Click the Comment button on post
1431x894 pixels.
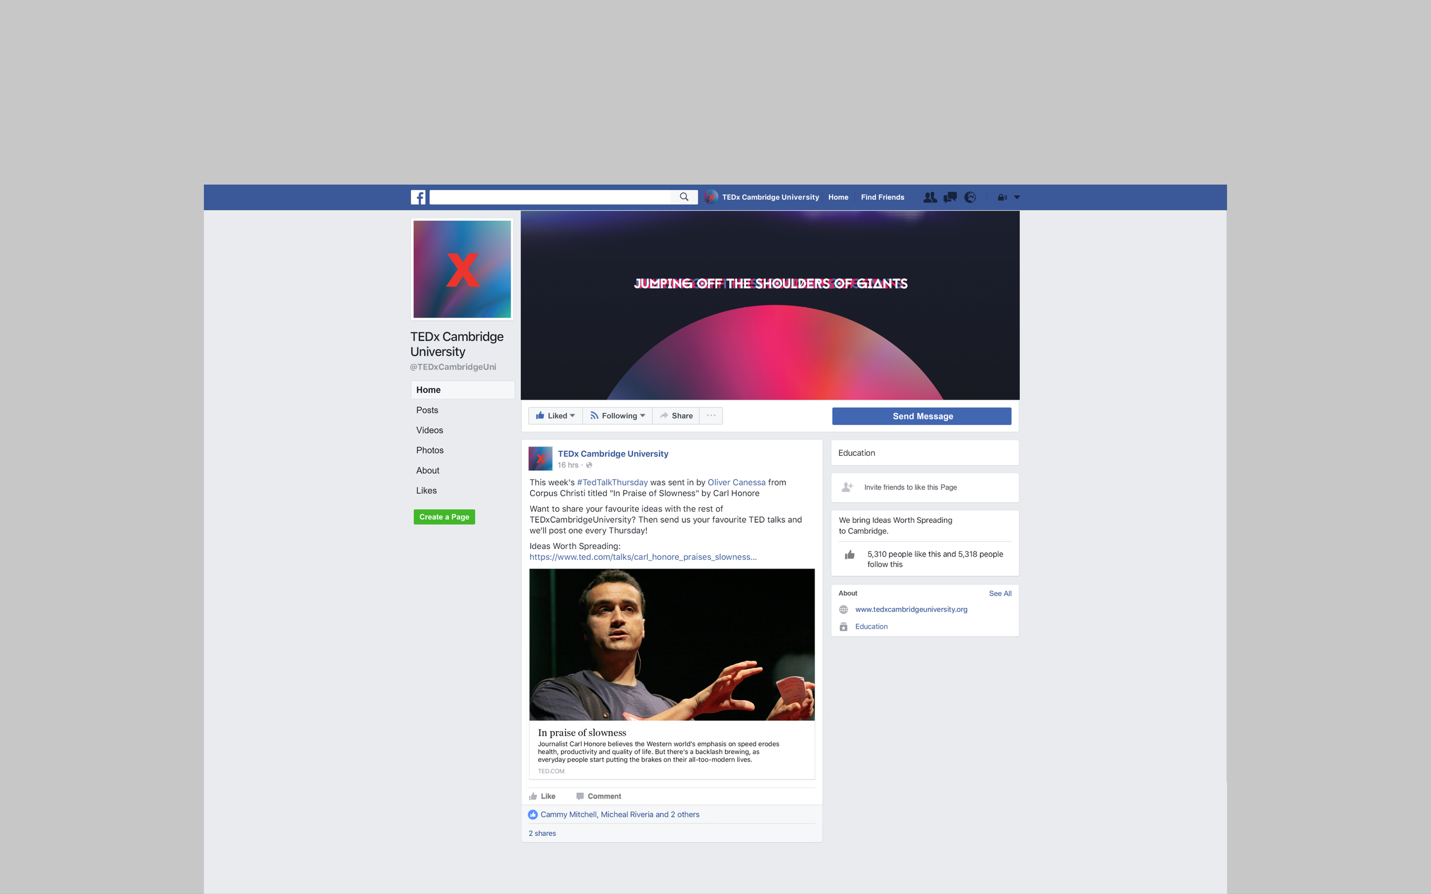(x=598, y=796)
